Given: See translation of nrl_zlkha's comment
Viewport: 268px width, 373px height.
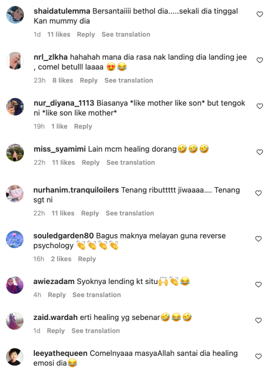Looking at the screenshot, I should [x=129, y=80].
